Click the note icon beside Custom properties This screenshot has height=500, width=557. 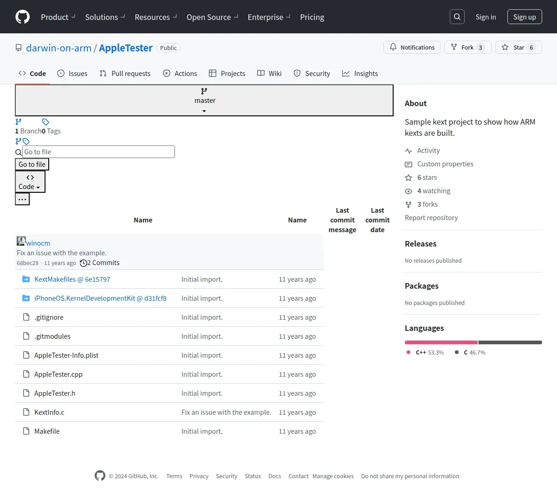[408, 165]
